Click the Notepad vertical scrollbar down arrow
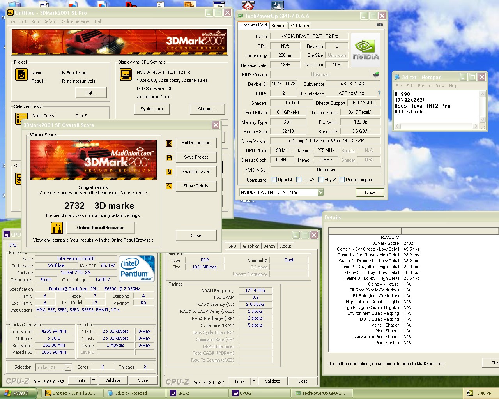 (482, 120)
